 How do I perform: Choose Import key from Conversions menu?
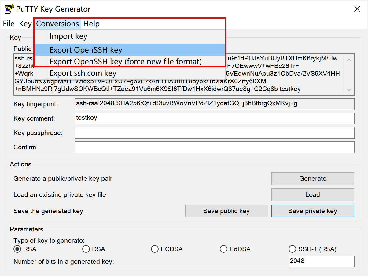tap(130, 36)
